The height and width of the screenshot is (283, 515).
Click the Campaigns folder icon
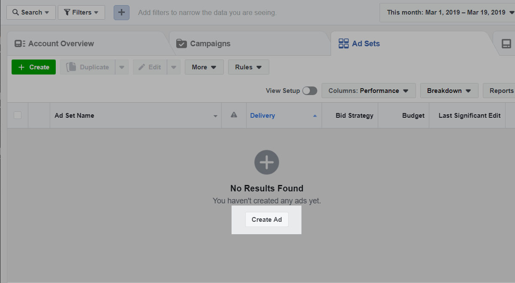click(x=181, y=44)
